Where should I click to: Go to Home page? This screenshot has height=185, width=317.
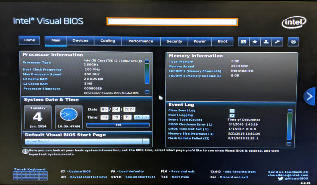coord(29,40)
